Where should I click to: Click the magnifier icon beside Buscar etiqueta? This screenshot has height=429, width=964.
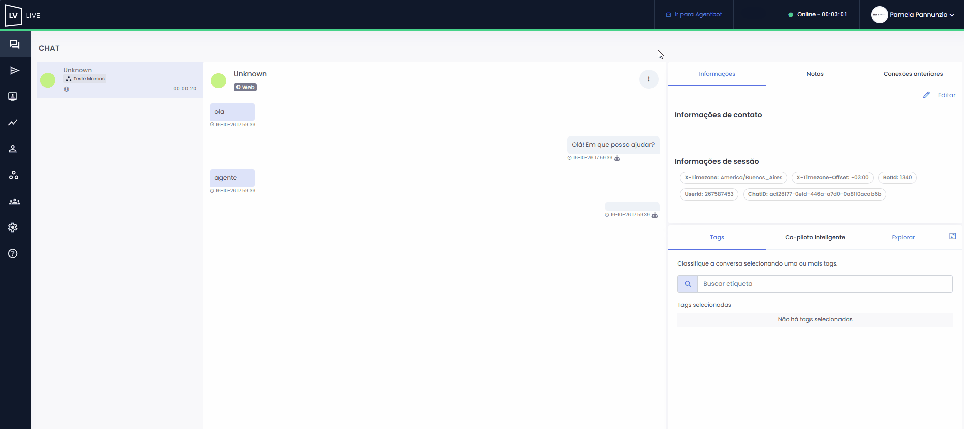point(688,284)
